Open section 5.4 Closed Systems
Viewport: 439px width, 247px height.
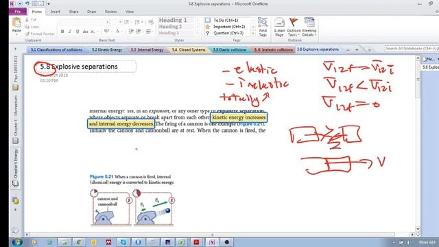pyautogui.click(x=189, y=49)
